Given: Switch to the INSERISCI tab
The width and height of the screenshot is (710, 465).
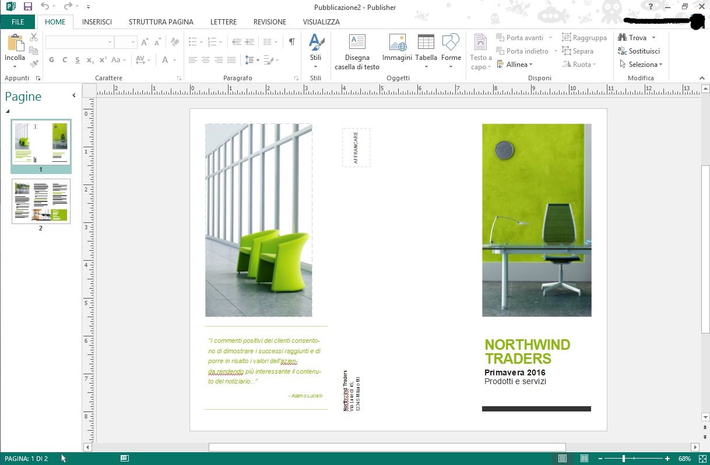Looking at the screenshot, I should (x=97, y=22).
